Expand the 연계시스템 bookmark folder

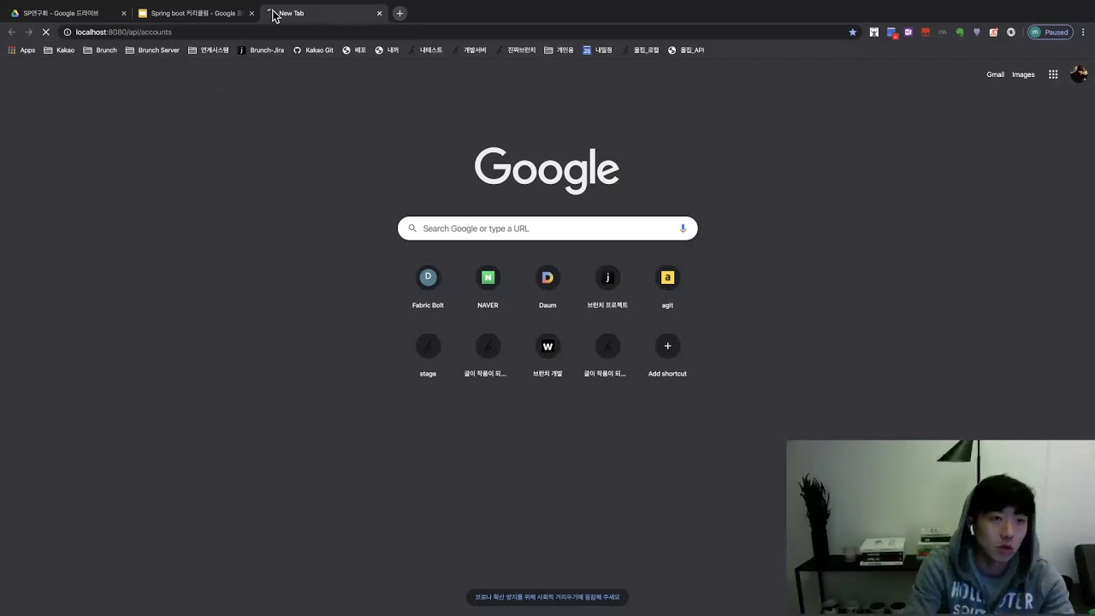tap(209, 50)
